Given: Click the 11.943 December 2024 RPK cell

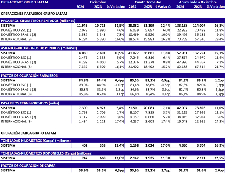Looking at the screenshot, I should click(82, 26).
